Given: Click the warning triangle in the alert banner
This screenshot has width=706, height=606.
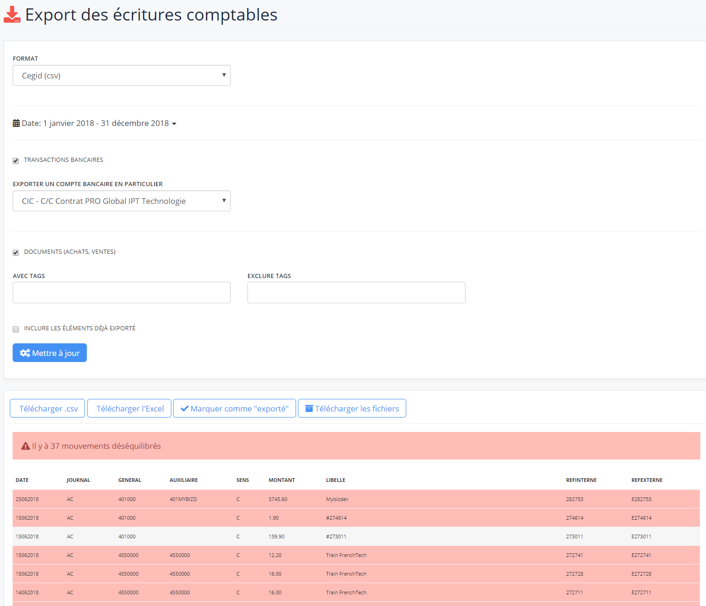Looking at the screenshot, I should click(26, 446).
